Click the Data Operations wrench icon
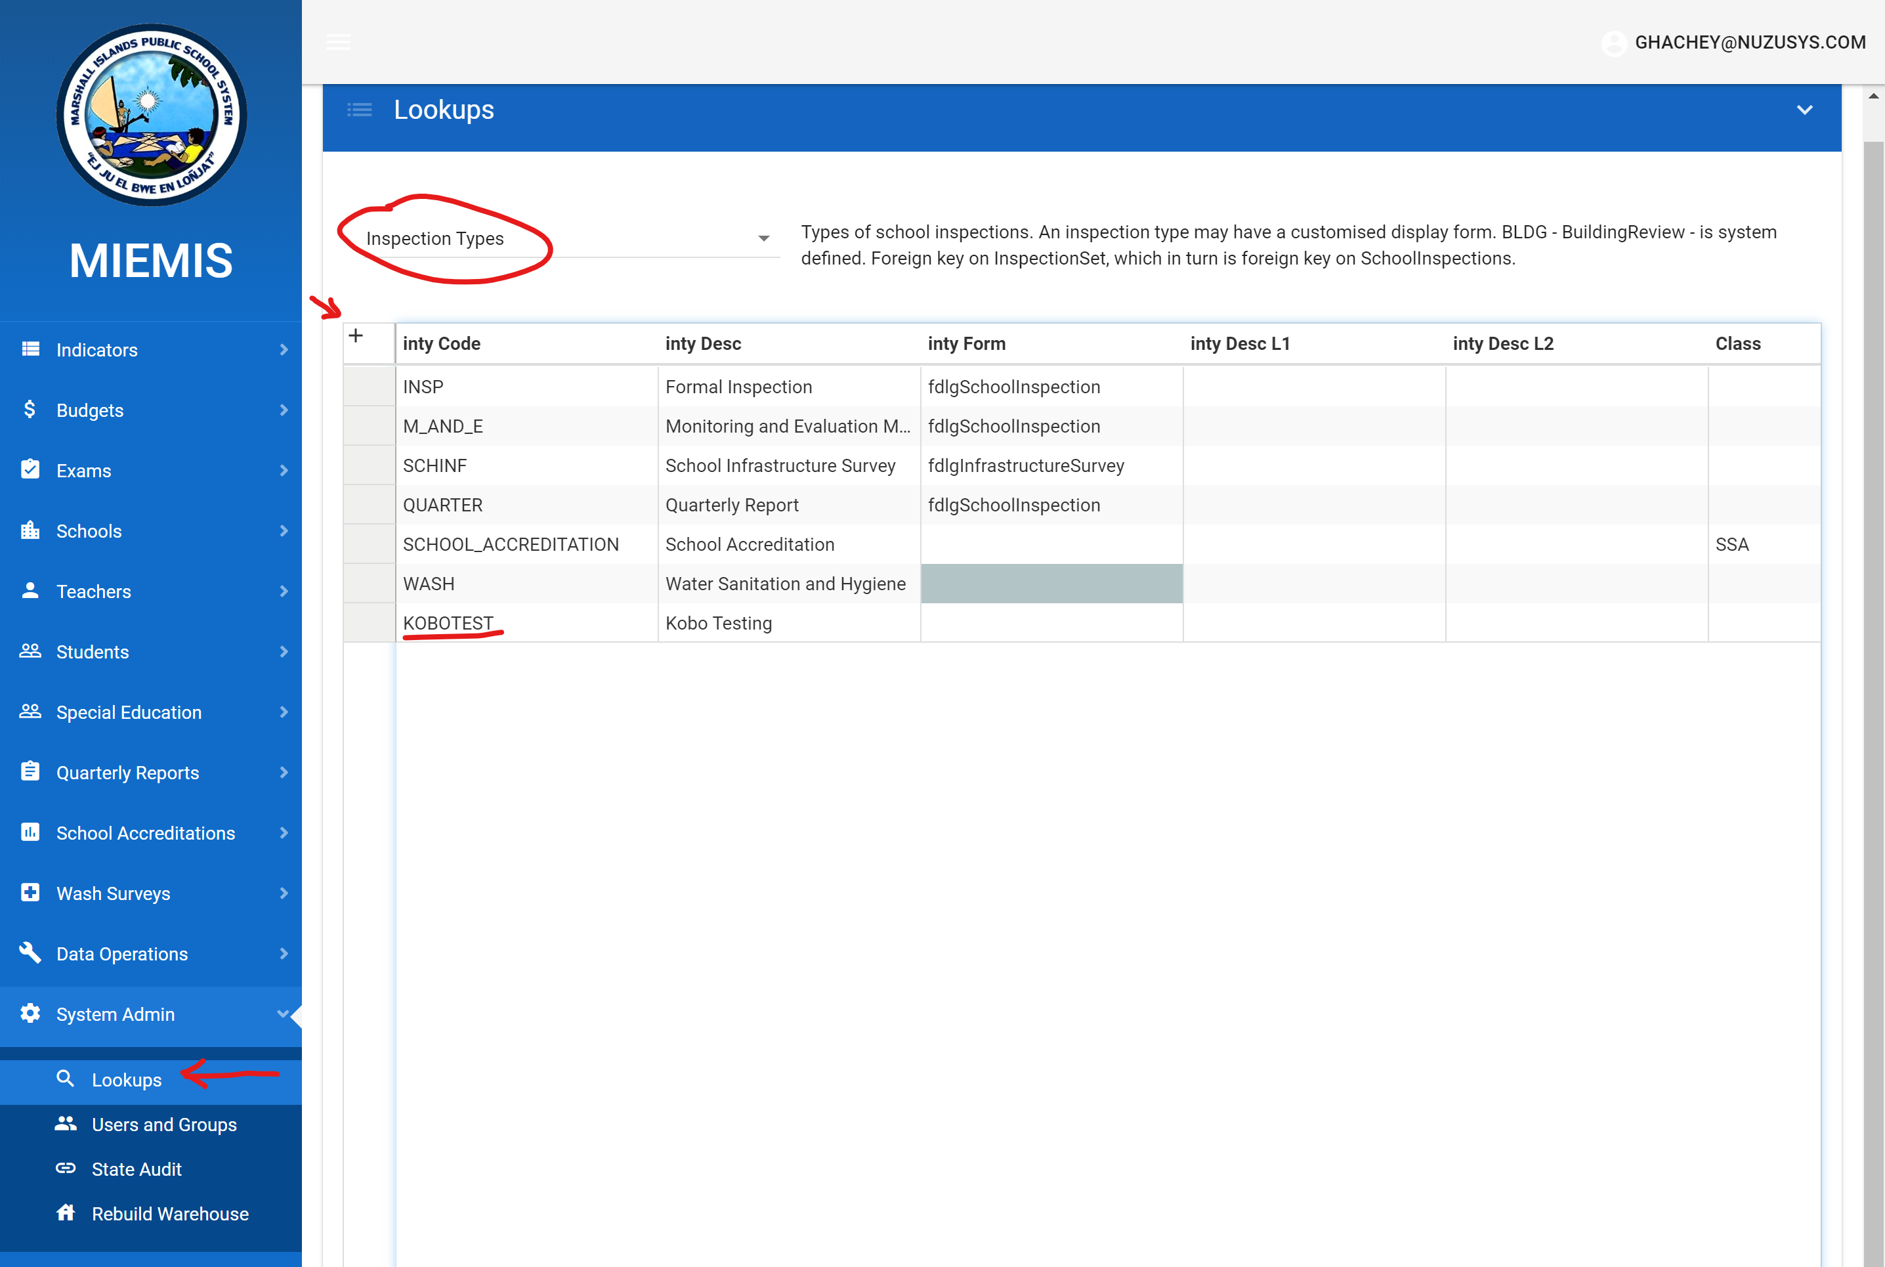 pos(30,953)
